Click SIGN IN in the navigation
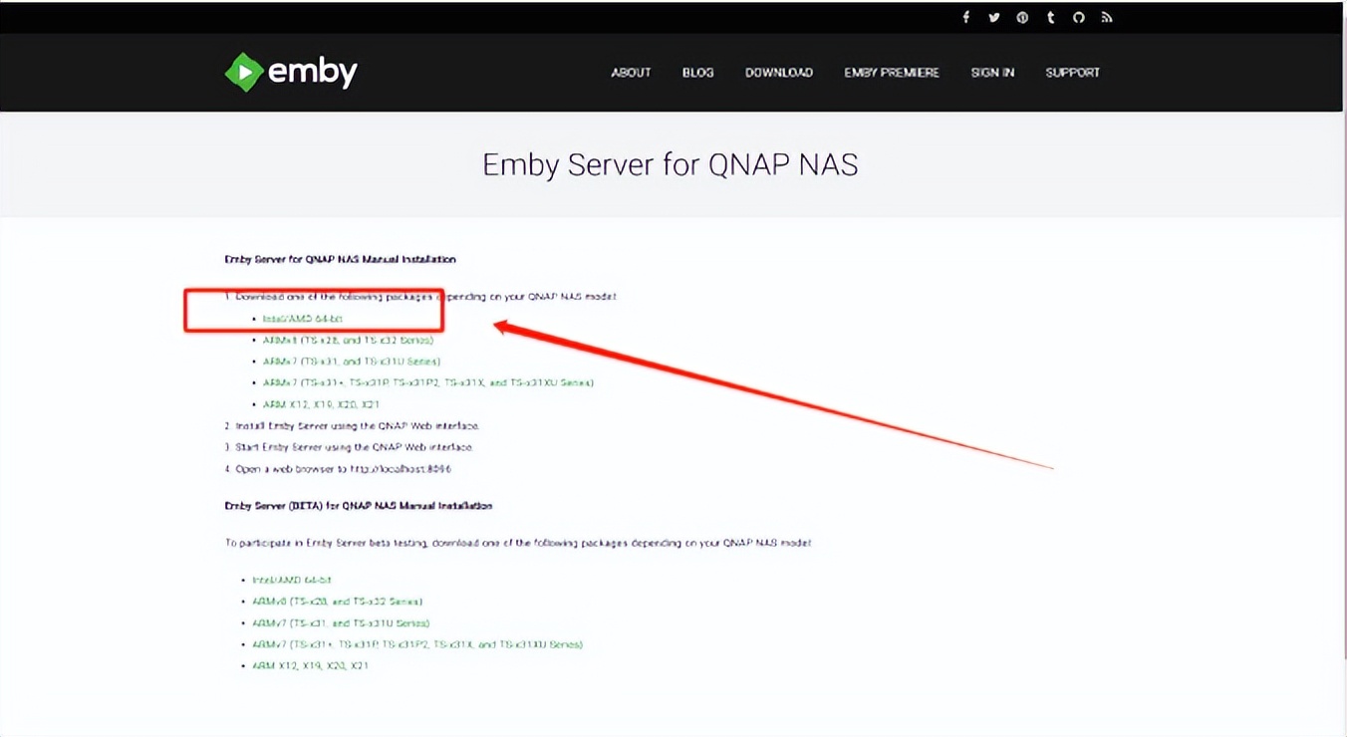Viewport: 1347px width, 737px height. [x=992, y=73]
